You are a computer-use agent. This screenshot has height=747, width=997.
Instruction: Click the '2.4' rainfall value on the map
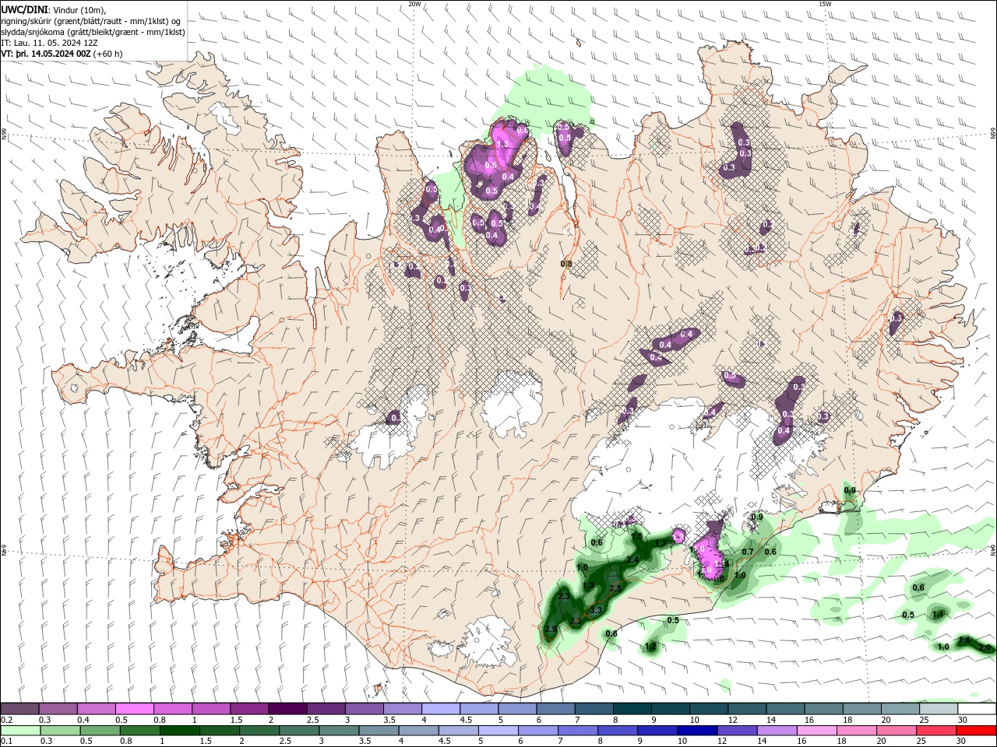[632, 559]
